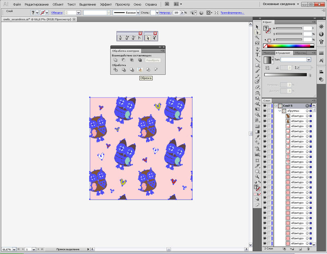Image resolution: width=327 pixels, height=254 pixels.
Task: Activate the Convert Anchor Point tool
Action: tap(140, 38)
